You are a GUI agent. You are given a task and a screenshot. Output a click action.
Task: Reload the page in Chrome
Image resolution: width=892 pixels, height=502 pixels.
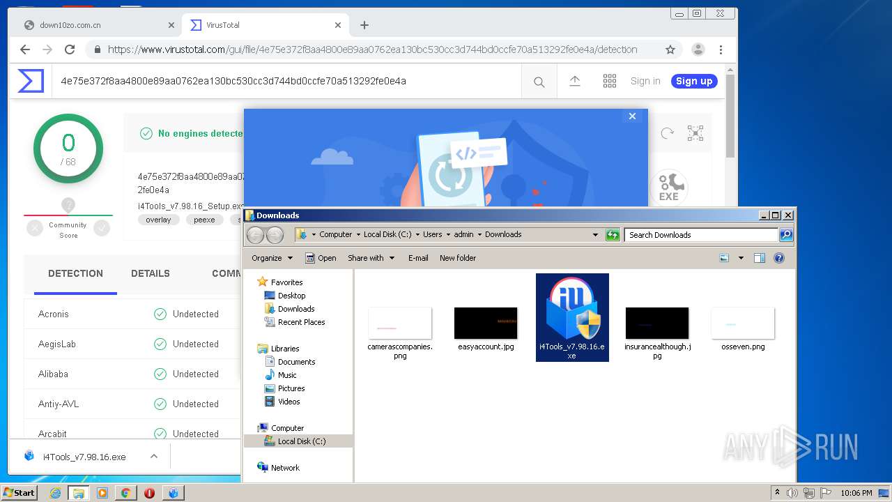coord(70,50)
